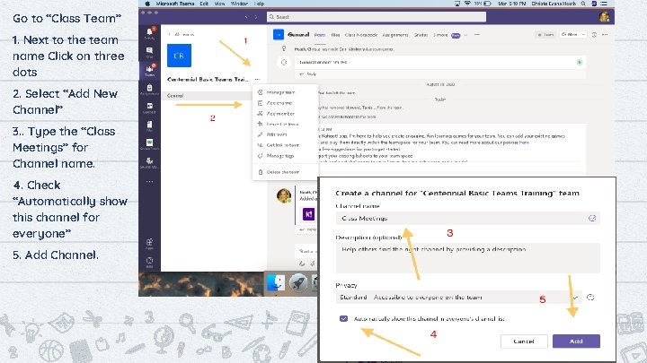Open the Window menu in menu bar

tap(239, 4)
